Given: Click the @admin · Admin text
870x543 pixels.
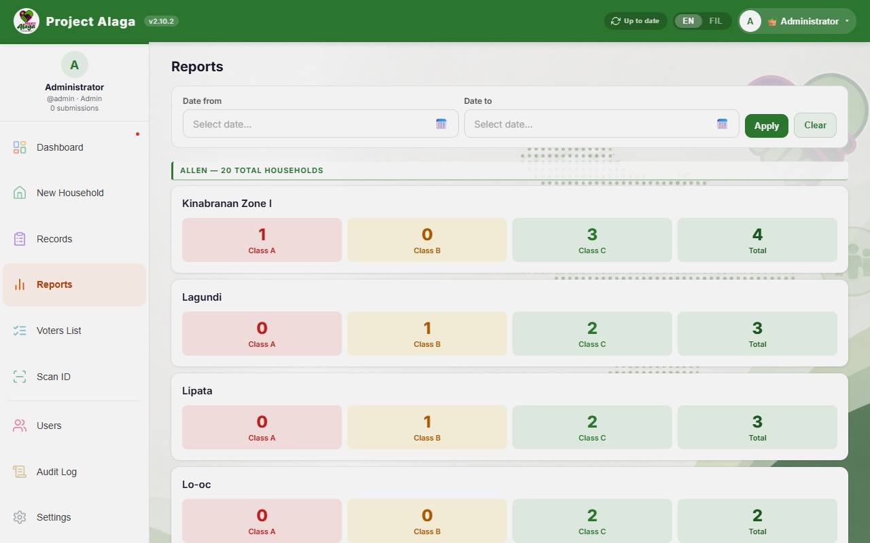Looking at the screenshot, I should pyautogui.click(x=75, y=98).
